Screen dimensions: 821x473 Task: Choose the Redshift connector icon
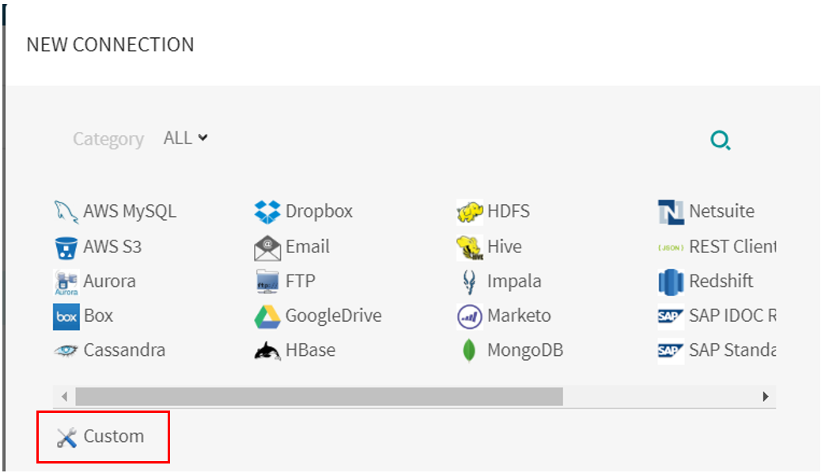(x=671, y=282)
